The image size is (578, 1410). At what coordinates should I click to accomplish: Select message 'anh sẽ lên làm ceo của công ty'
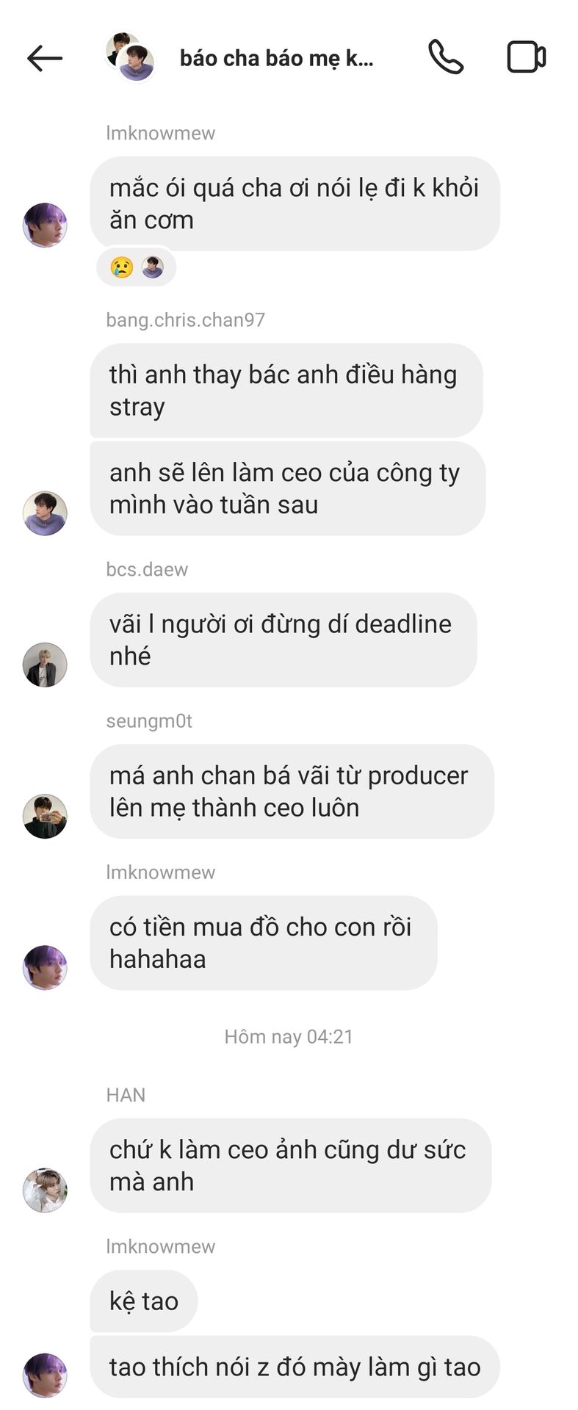pos(288,488)
